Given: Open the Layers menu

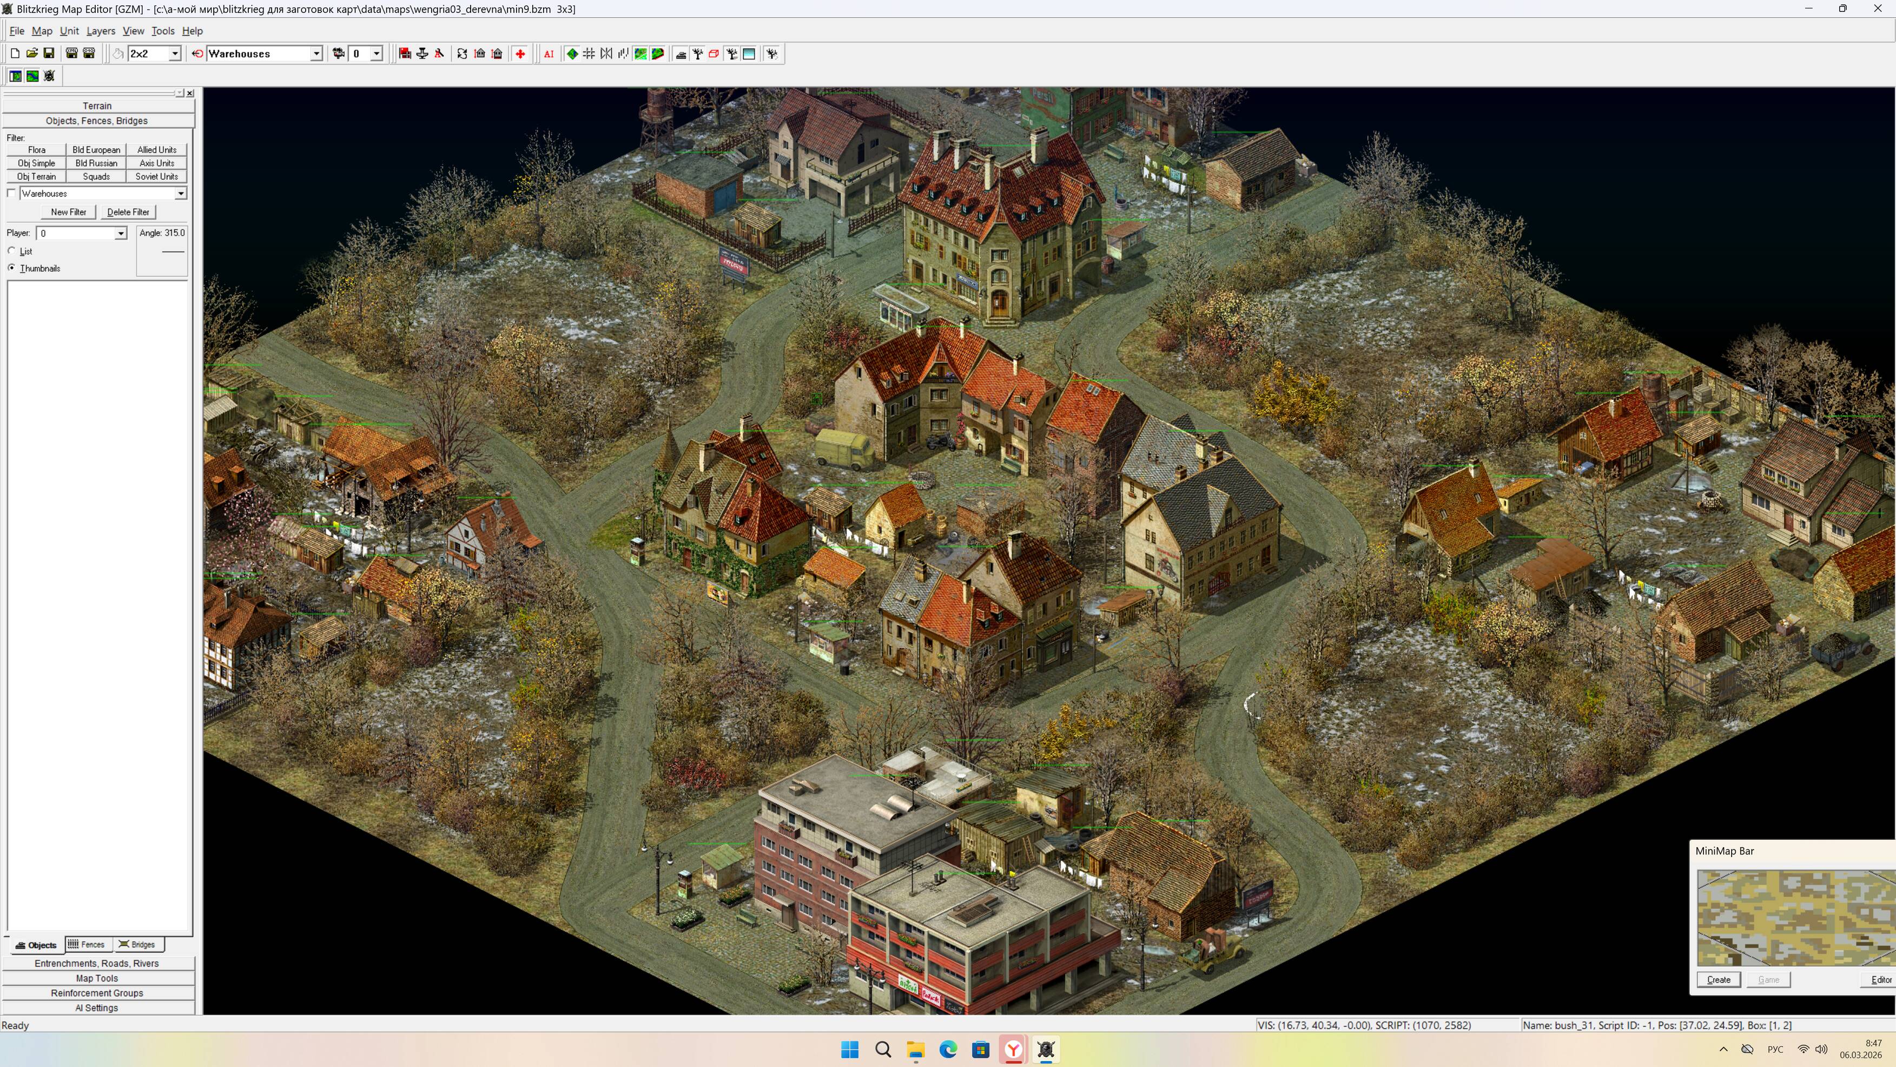Looking at the screenshot, I should (100, 31).
